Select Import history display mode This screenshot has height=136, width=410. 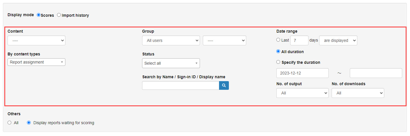point(59,15)
